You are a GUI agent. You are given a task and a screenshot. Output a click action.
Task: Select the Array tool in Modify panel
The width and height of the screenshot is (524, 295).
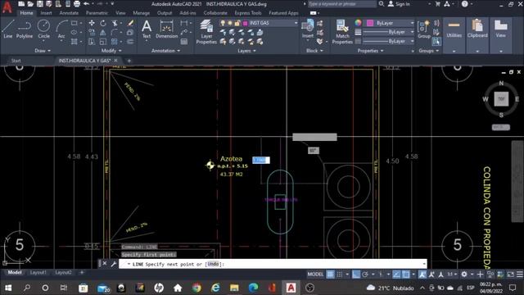coord(115,42)
